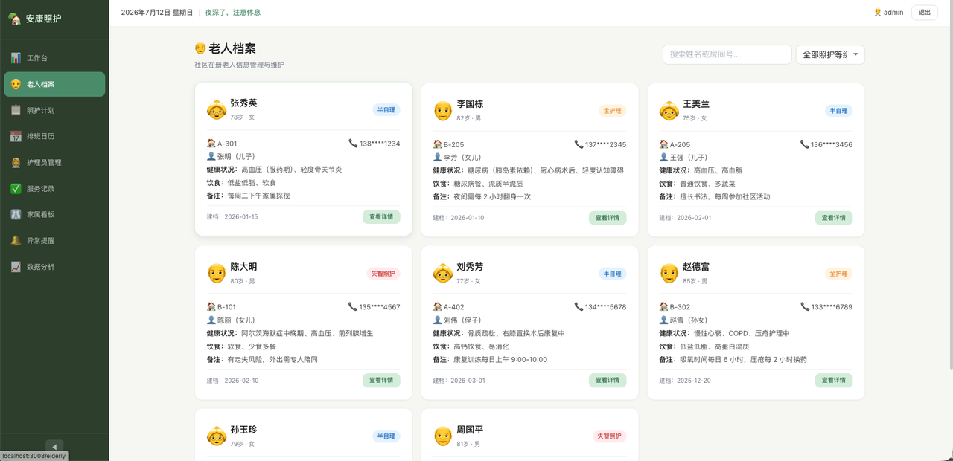This screenshot has height=461, width=953.
Task: Click the 退出 logout button
Action: (924, 13)
